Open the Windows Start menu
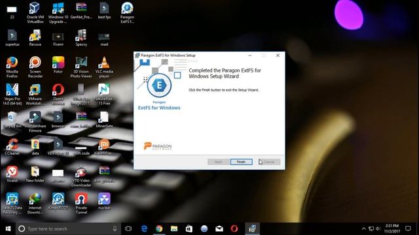This screenshot has width=419, height=235. tap(8, 228)
